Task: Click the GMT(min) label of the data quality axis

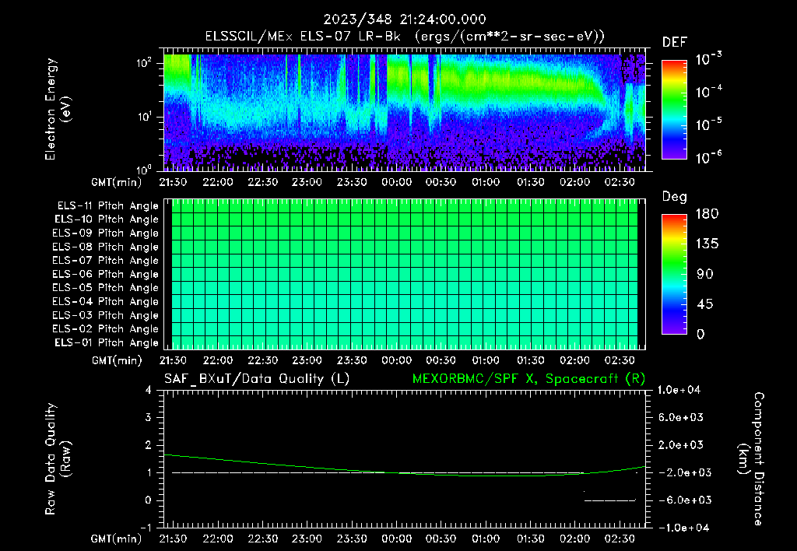Action: click(117, 539)
